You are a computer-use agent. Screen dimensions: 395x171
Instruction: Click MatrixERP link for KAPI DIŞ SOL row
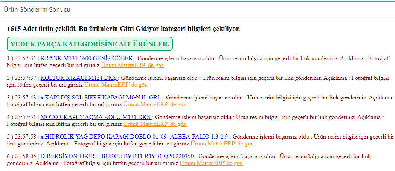point(154,104)
